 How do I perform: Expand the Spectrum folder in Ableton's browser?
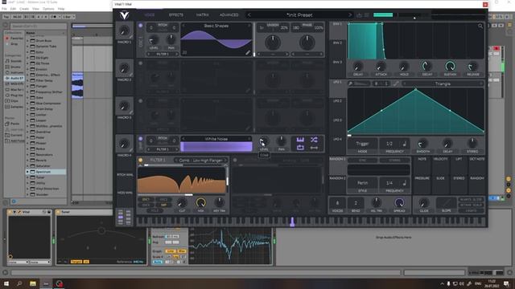pyautogui.click(x=28, y=172)
